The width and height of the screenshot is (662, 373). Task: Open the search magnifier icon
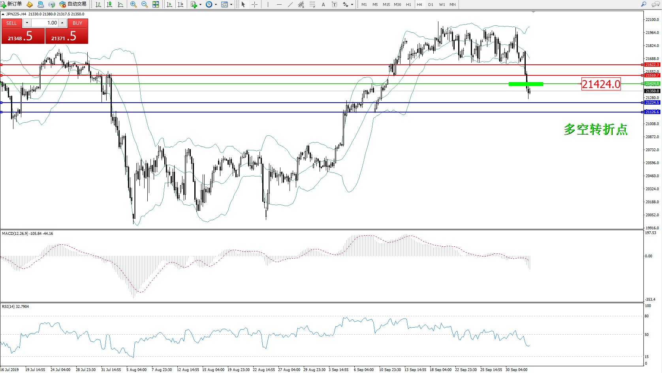click(x=643, y=4)
